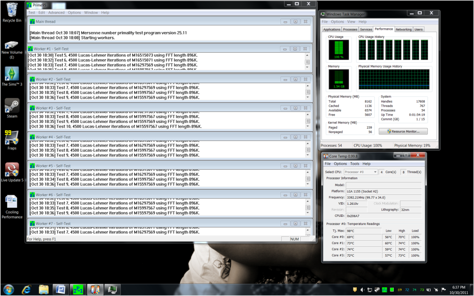This screenshot has width=474, height=296.
Task: Select the Cooling Performance document icon
Action: click(x=12, y=206)
